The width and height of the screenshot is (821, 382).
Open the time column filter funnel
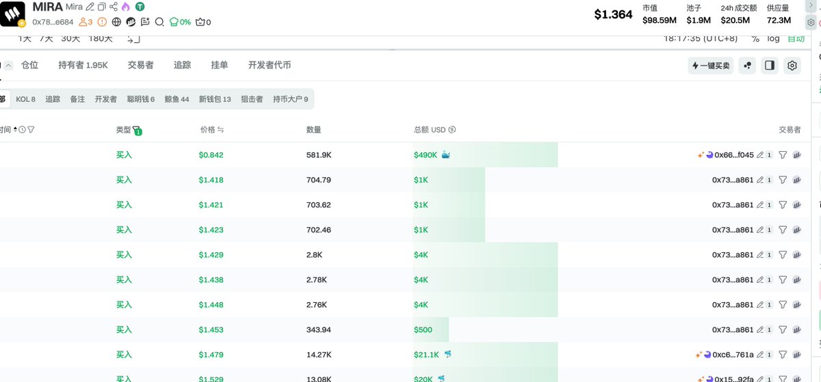click(x=31, y=130)
